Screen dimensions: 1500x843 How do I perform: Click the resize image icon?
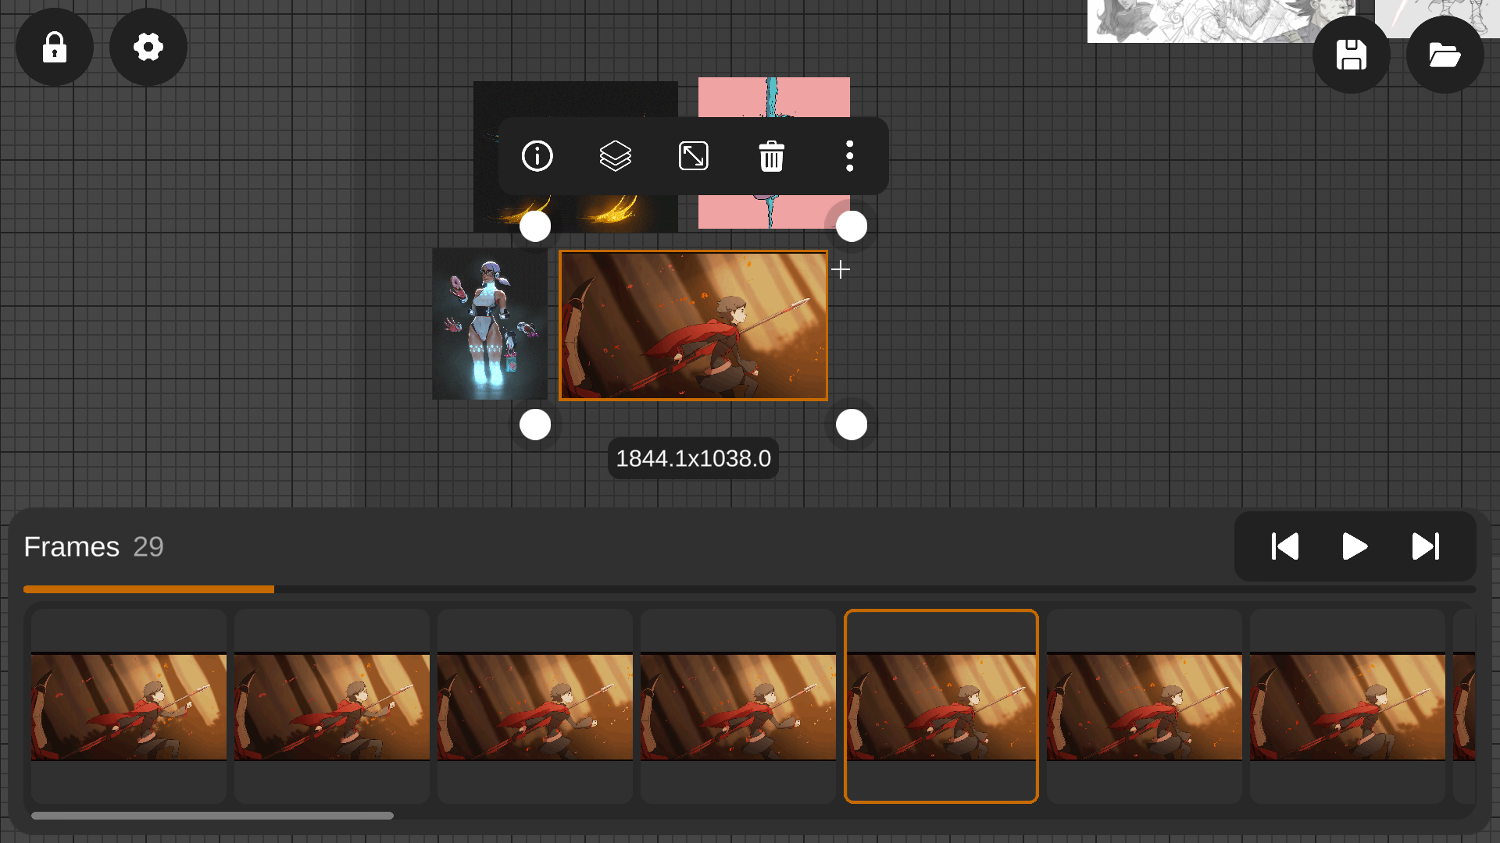[x=694, y=156]
